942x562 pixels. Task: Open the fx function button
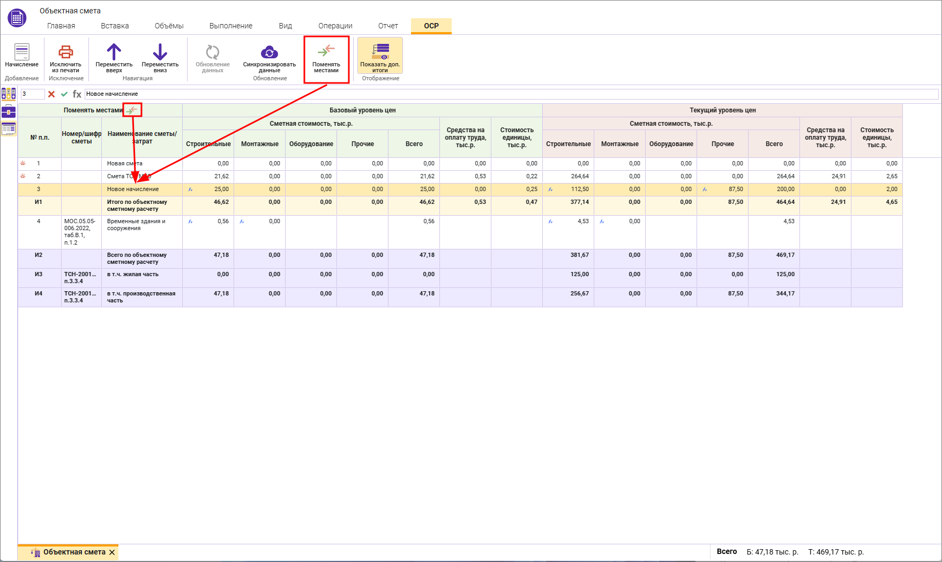pos(77,94)
